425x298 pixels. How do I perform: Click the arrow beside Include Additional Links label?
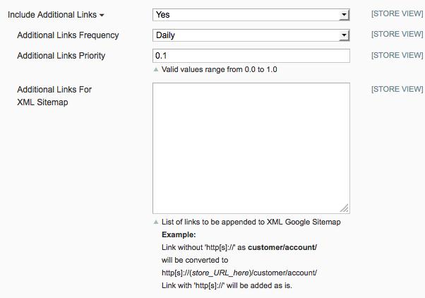click(x=102, y=15)
